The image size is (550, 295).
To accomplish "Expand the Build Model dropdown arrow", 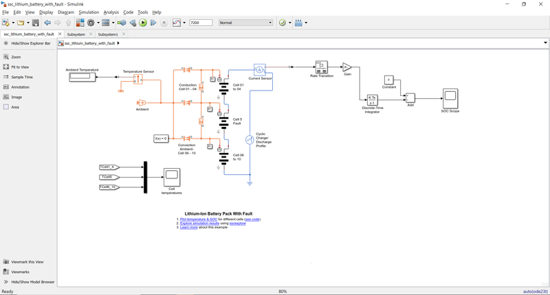I will pos(306,23).
